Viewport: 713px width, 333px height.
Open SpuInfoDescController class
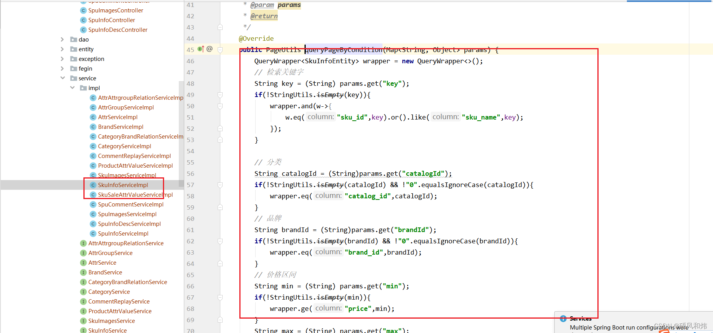tap(118, 30)
